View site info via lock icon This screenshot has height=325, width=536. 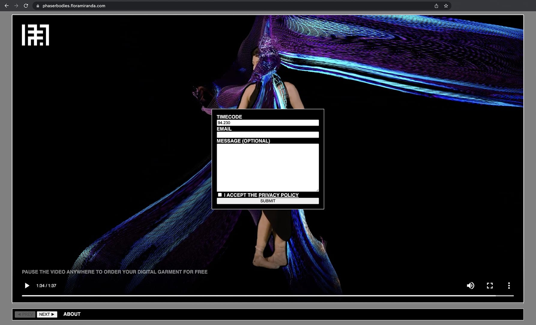38,6
